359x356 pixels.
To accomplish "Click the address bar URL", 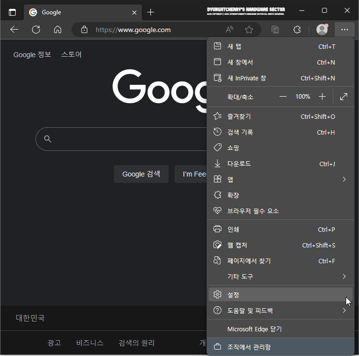I will (133, 30).
